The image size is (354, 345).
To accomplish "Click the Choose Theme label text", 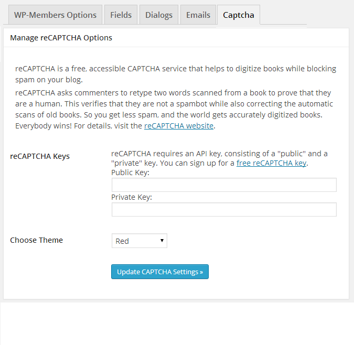I will coord(37,240).
